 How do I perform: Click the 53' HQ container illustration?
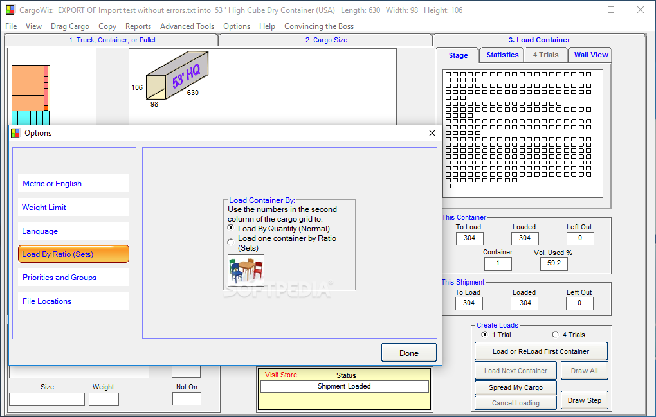(x=177, y=75)
